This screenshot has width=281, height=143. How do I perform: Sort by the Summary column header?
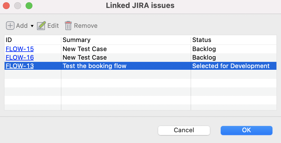[x=126, y=40]
